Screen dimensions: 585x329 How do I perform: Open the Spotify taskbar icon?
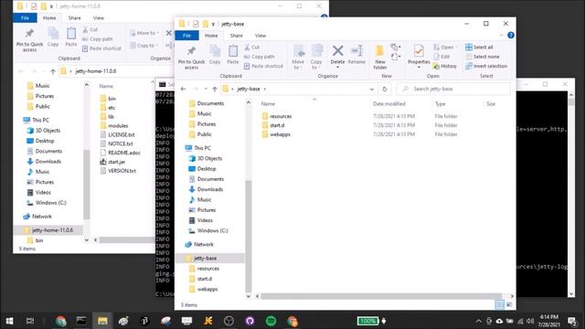point(271,321)
